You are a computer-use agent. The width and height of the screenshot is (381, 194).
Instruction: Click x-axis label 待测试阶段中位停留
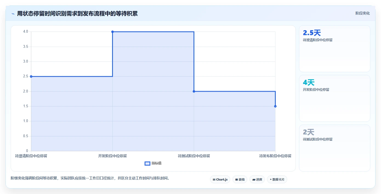pos(194,156)
